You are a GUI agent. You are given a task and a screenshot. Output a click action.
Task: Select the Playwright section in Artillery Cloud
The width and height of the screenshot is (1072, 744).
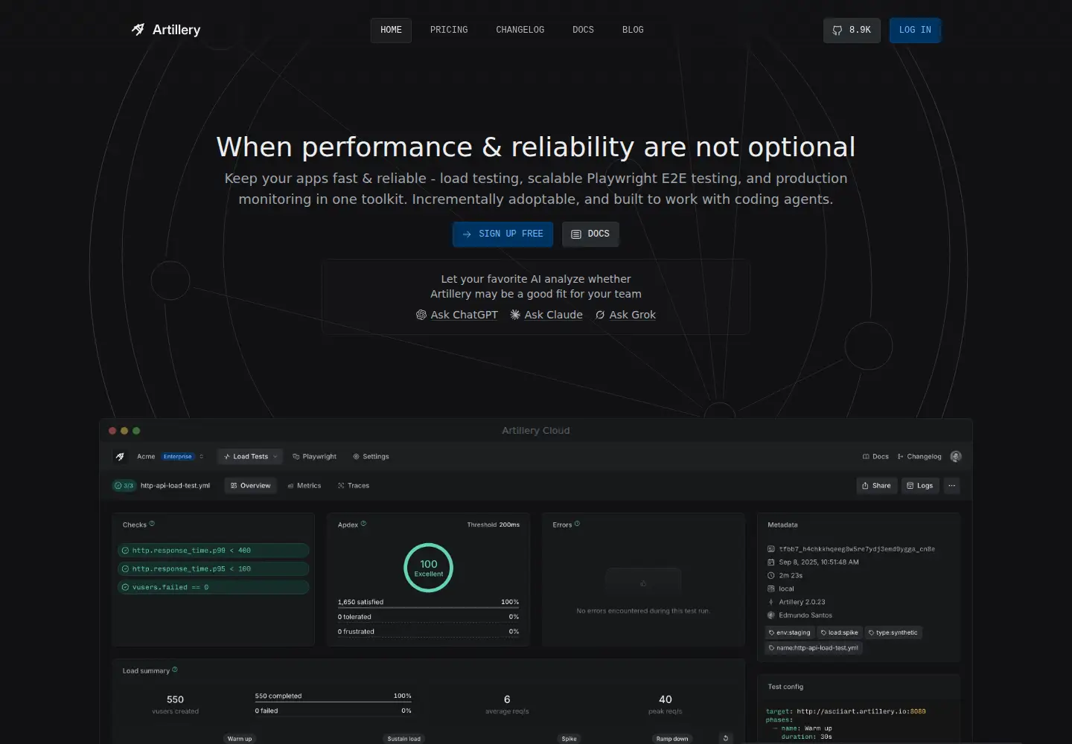pyautogui.click(x=314, y=457)
